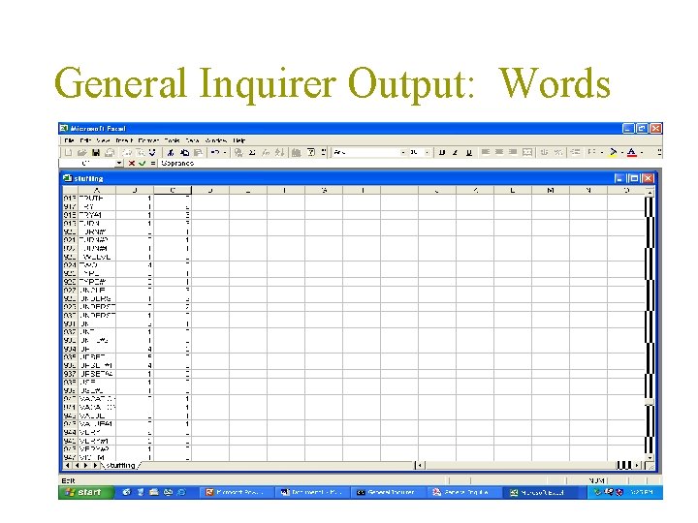The image size is (698, 523).
Task: Click the Font Color A icon
Action: pos(631,153)
